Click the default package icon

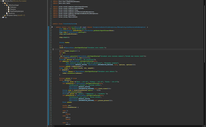[x=7, y=5]
